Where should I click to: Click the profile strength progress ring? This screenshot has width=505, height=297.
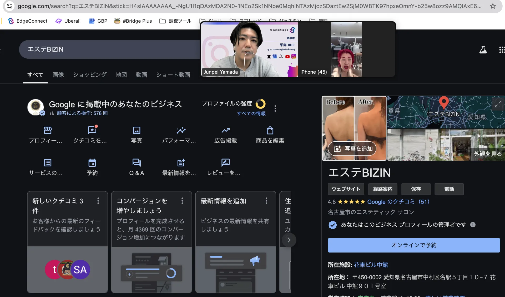[260, 104]
